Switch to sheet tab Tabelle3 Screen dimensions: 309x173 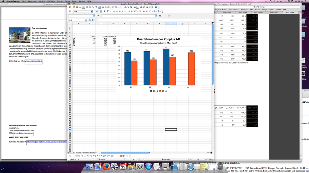(93, 152)
